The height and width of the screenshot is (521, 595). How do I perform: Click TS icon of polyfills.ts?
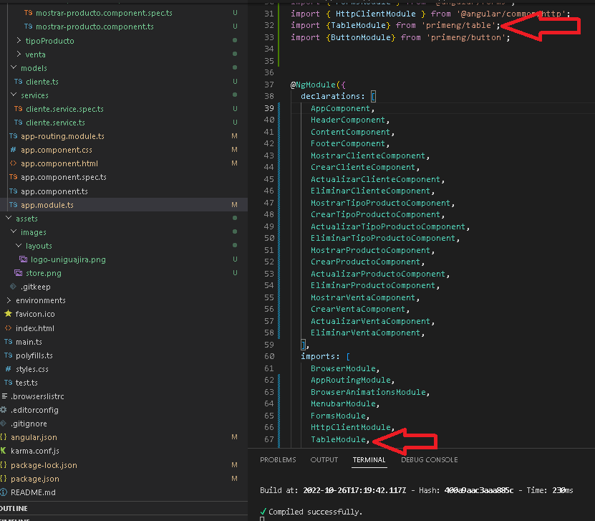click(x=9, y=355)
